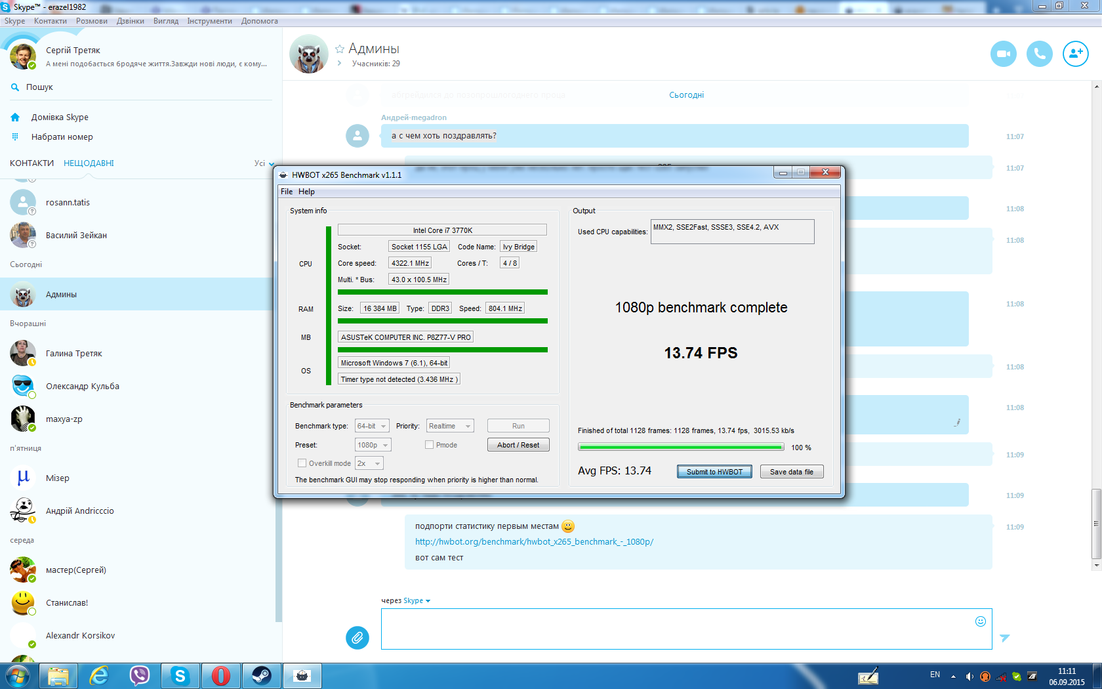This screenshot has width=1102, height=689.
Task: Click the paperclip attach file icon
Action: click(357, 637)
